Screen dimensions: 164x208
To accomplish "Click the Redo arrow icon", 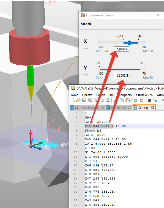I will (141, 100).
